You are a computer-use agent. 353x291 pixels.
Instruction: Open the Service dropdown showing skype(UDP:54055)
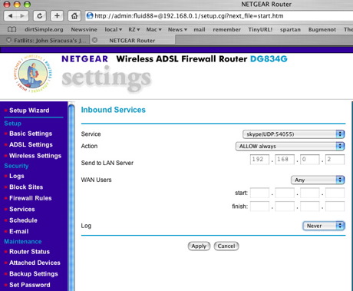click(x=294, y=134)
